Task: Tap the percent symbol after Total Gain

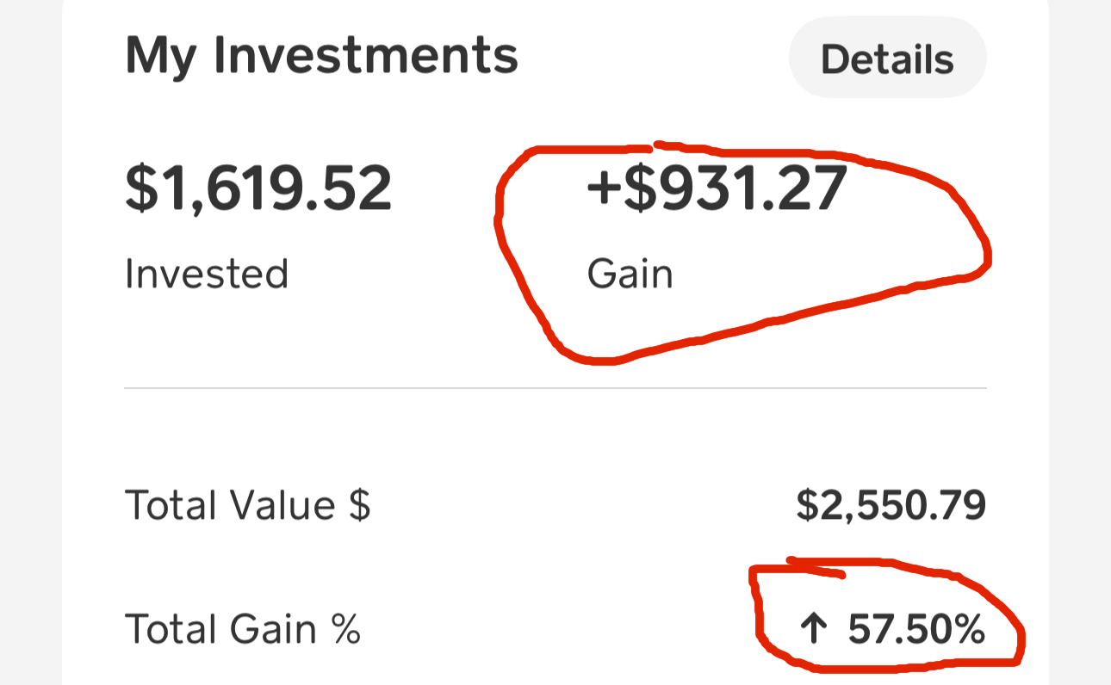Action: pyautogui.click(x=345, y=630)
